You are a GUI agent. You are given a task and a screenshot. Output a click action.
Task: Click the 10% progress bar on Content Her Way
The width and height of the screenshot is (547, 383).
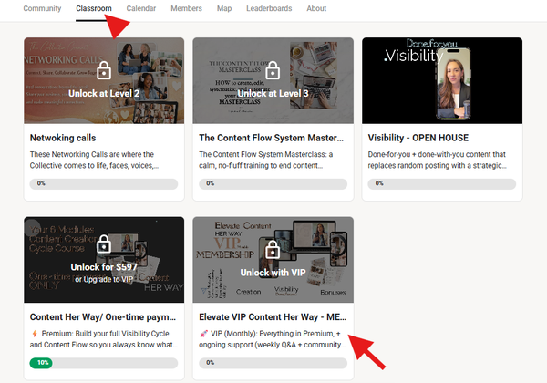[x=101, y=363]
